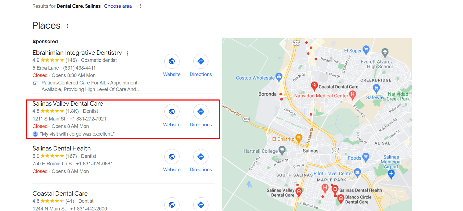
Task: Click Hartnell College pin on map
Action: pos(282,150)
